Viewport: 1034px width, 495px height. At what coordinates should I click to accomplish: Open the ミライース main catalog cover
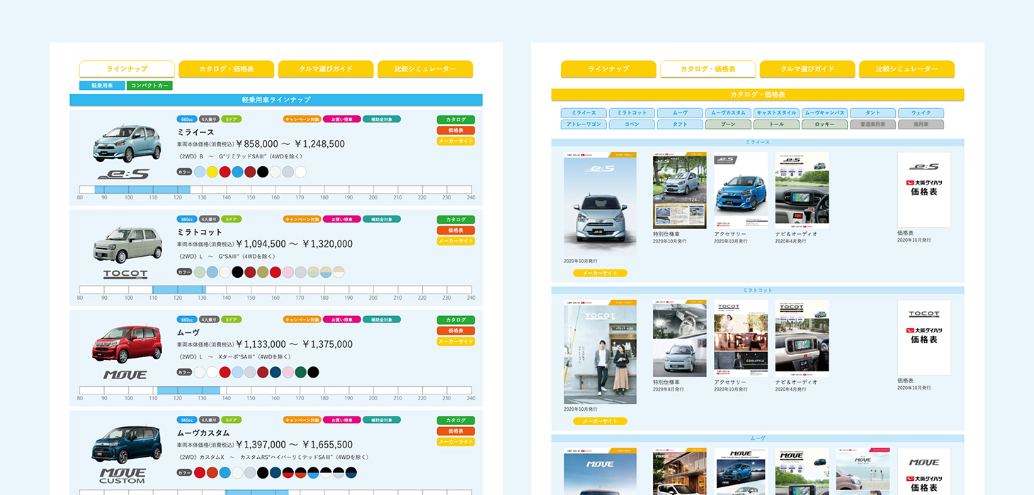600,204
